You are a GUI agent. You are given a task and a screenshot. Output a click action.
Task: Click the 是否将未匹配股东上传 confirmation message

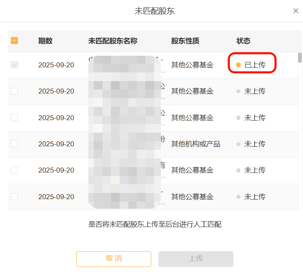point(155,225)
